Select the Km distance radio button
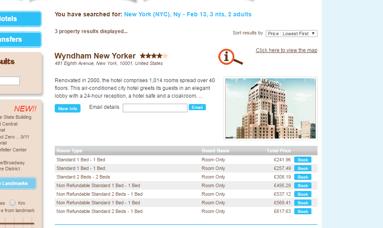This screenshot has height=228, width=383. pos(12,203)
